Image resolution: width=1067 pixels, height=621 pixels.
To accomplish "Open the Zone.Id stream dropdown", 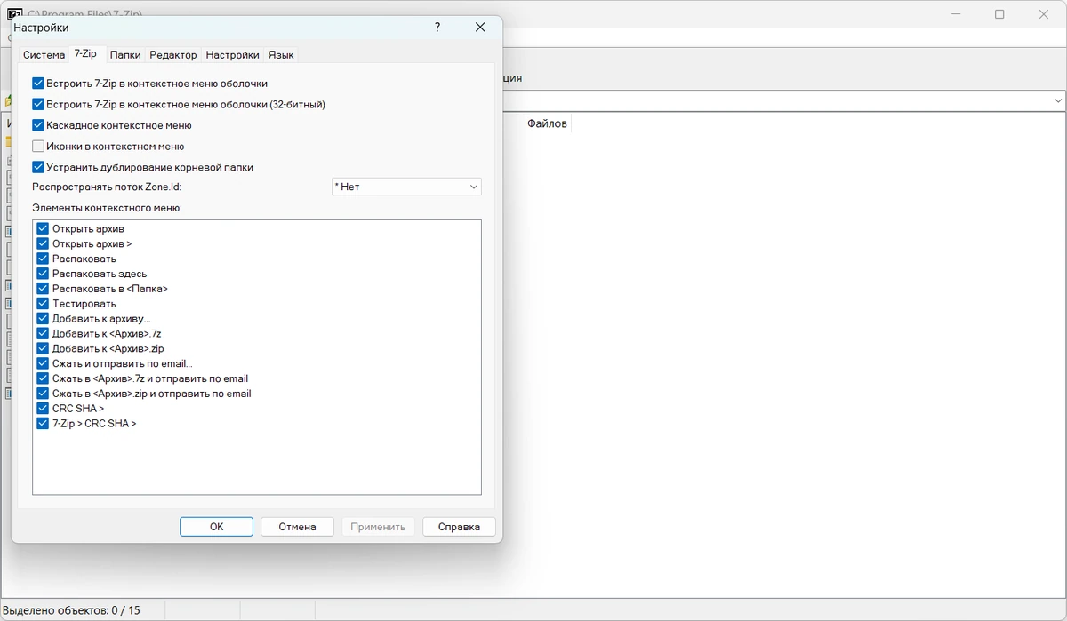I will coord(406,187).
